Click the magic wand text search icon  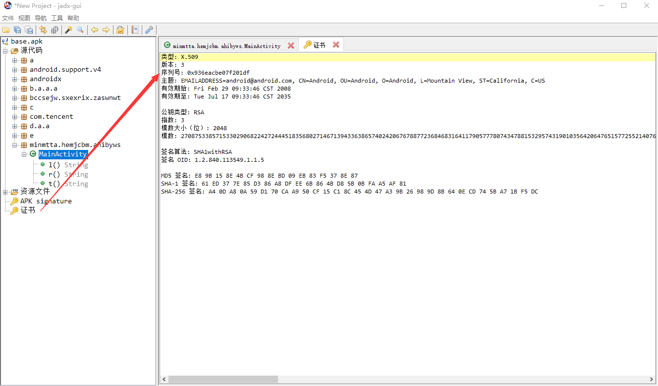click(x=69, y=30)
